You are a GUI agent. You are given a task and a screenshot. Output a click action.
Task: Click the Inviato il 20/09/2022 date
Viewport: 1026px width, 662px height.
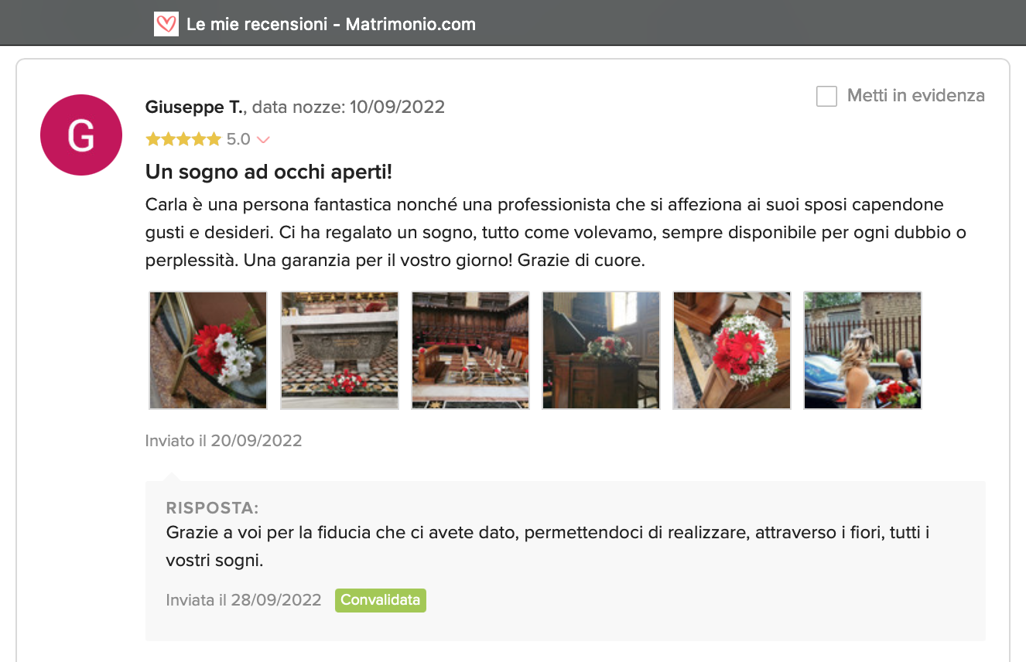pos(224,441)
